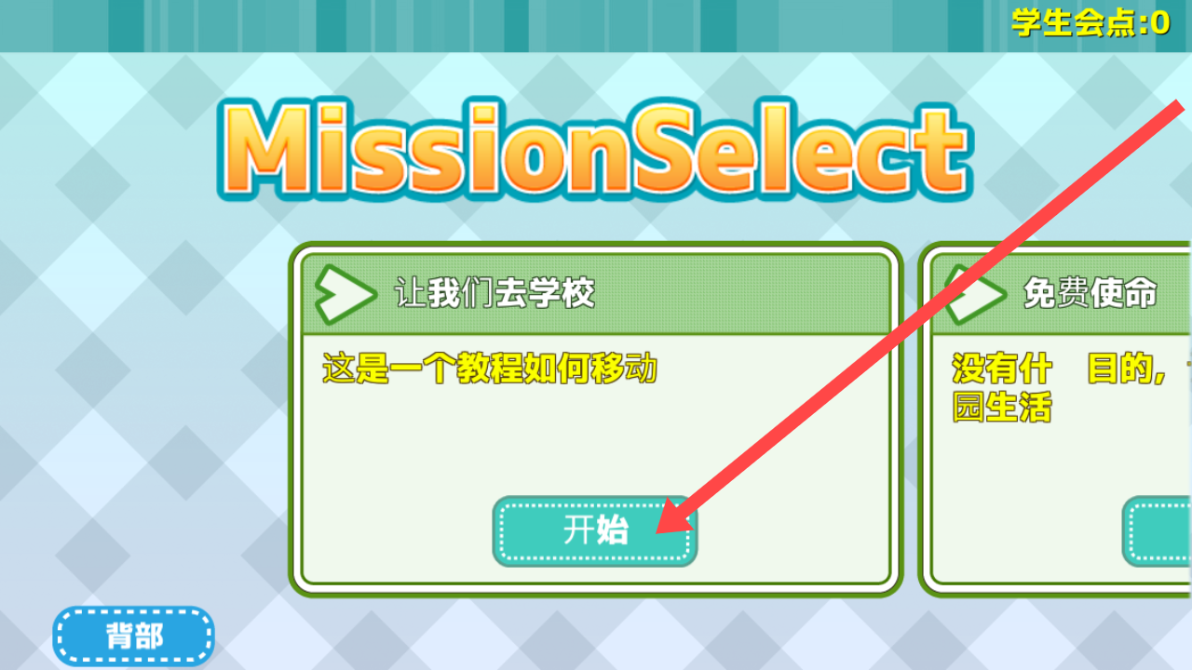The width and height of the screenshot is (1192, 670).
Task: Tap the 学生会点 points counter
Action: 1090,22
